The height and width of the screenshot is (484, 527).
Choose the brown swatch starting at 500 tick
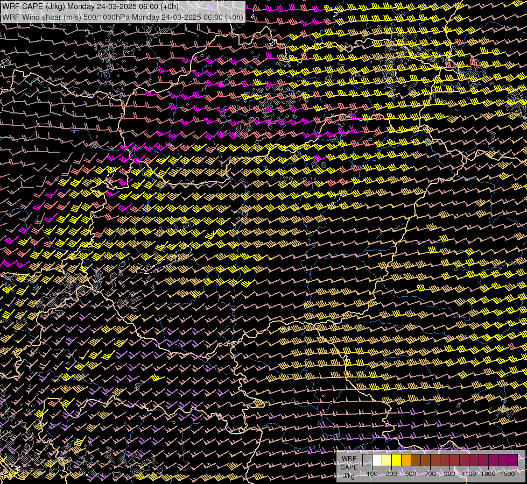(416, 460)
